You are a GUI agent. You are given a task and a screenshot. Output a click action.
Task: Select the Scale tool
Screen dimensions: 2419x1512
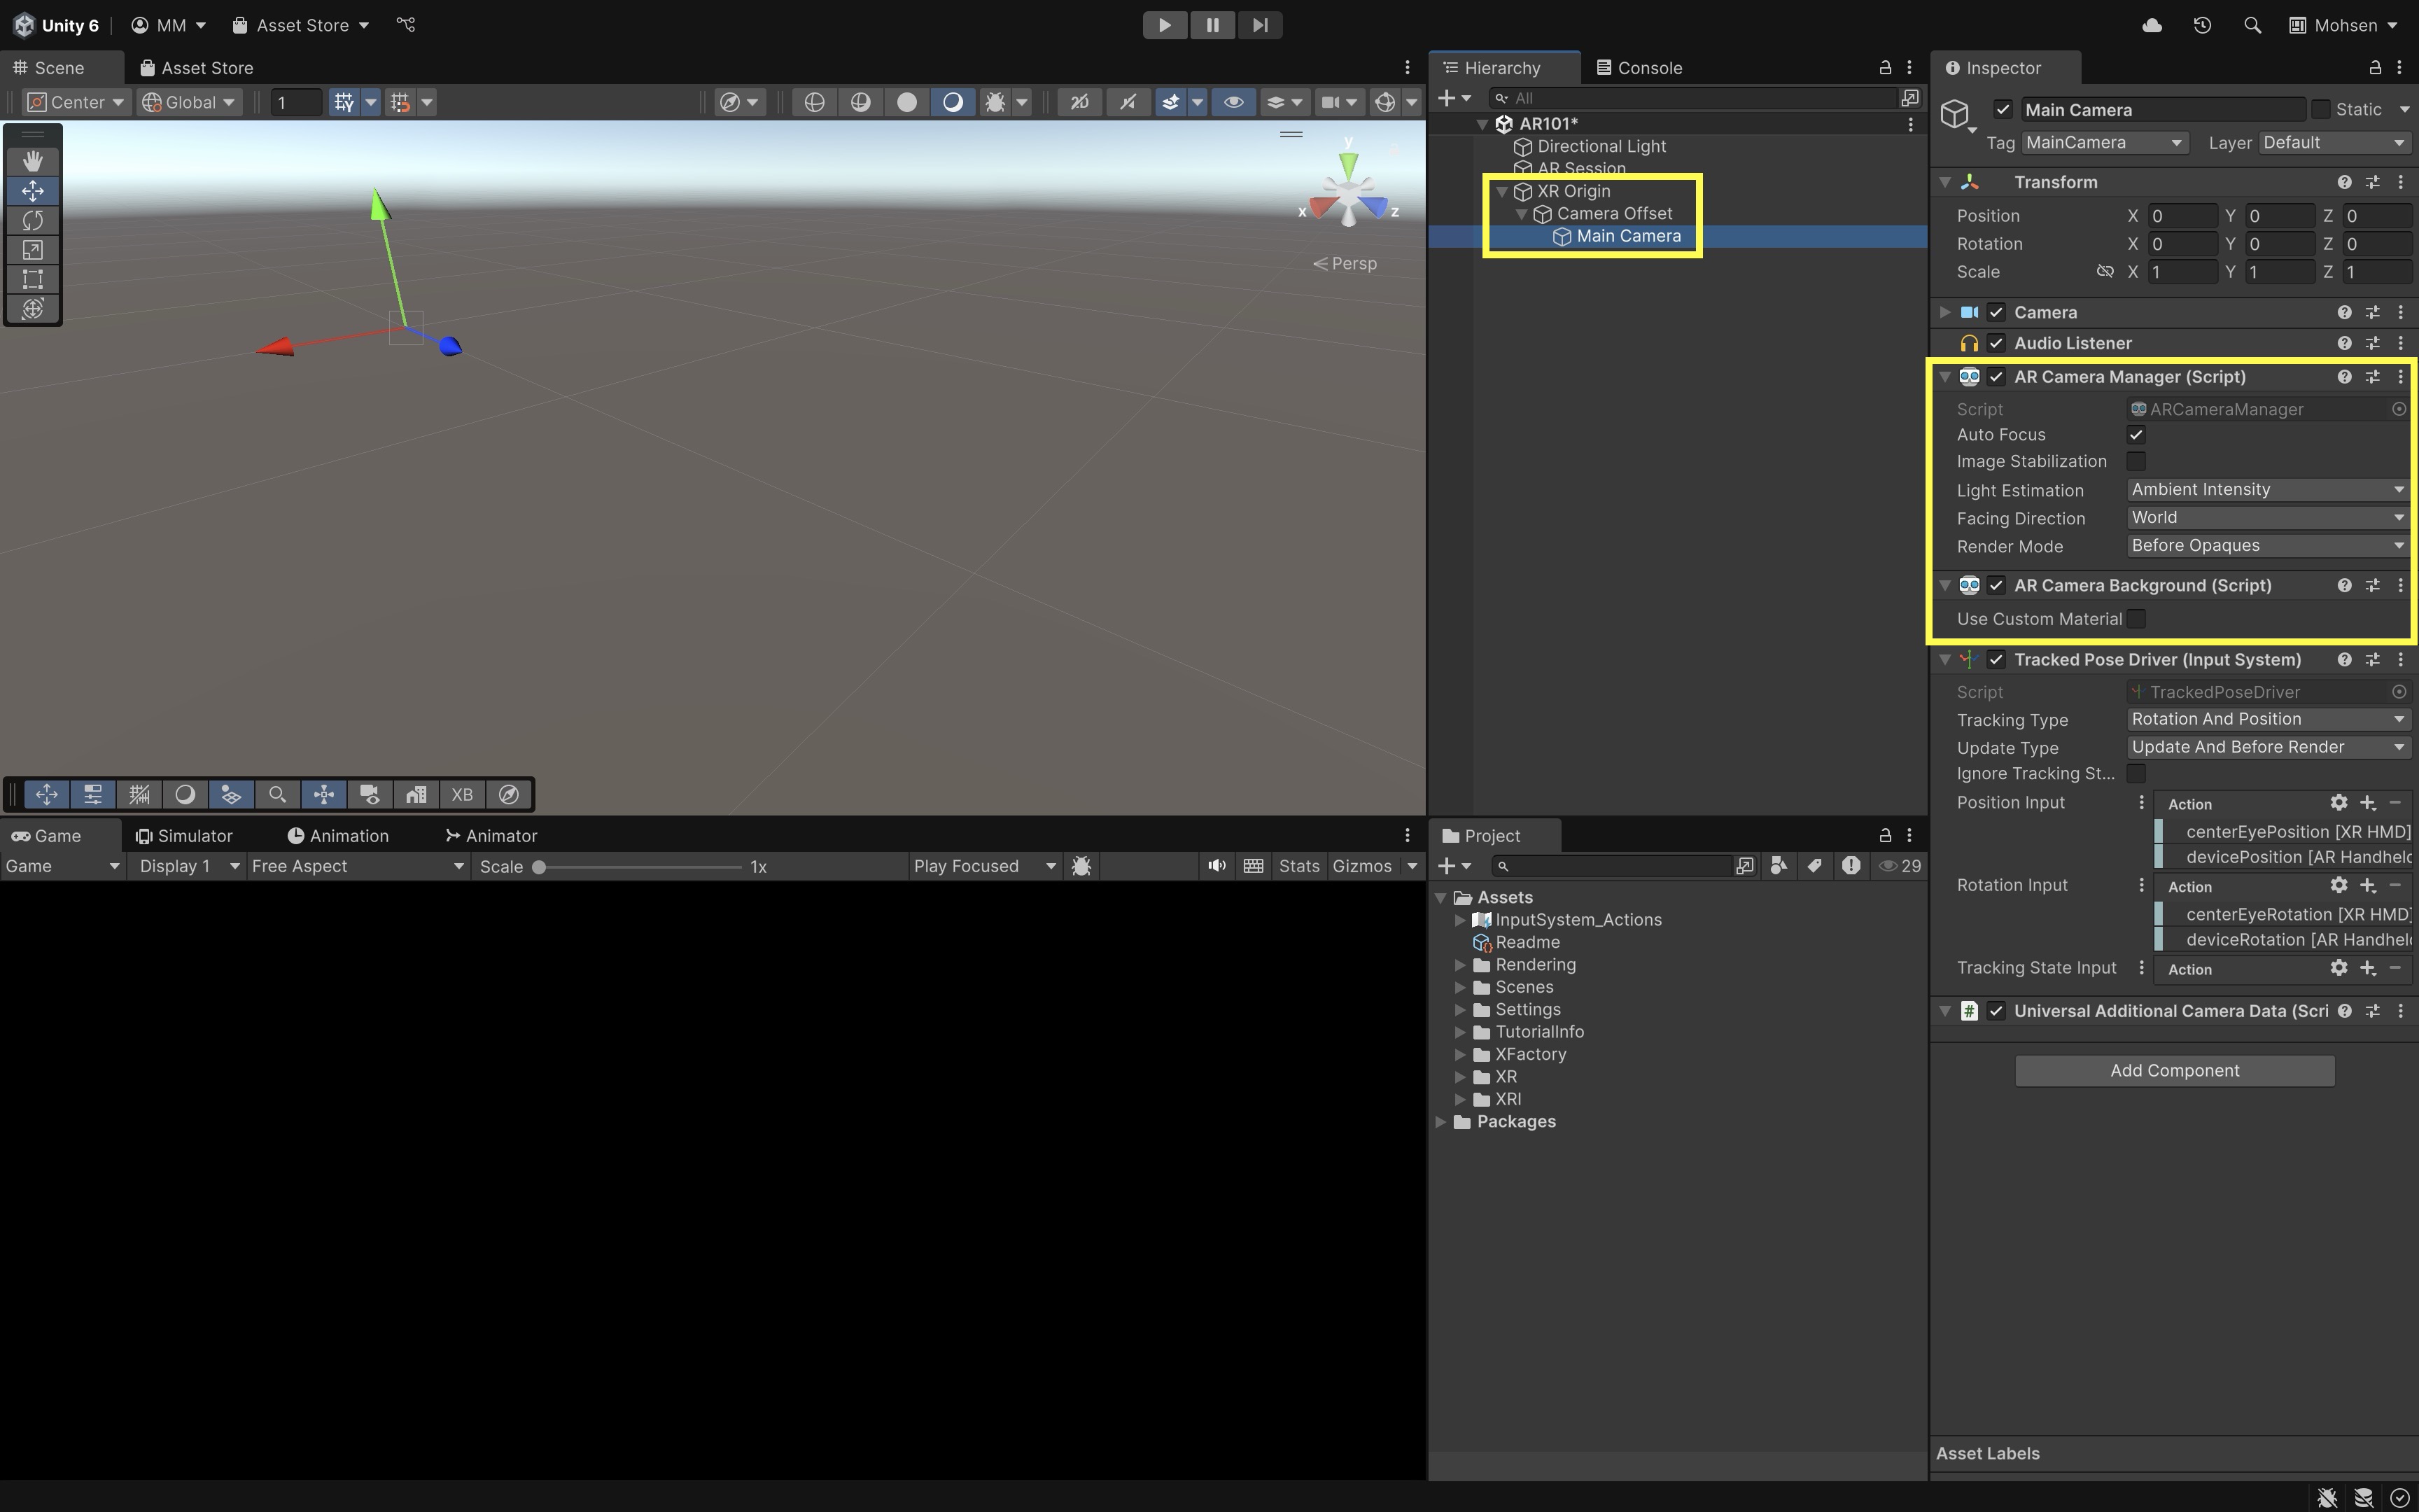(x=32, y=250)
